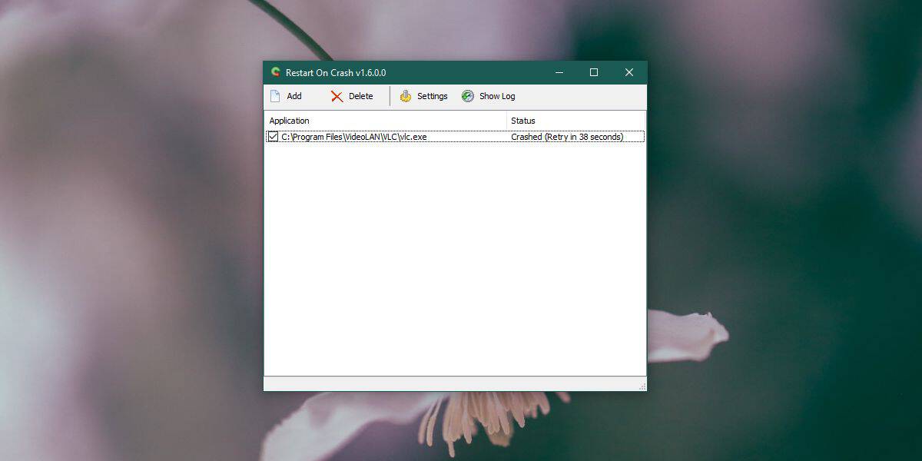Click the Delete toolbar button
922x461 pixels.
(352, 96)
